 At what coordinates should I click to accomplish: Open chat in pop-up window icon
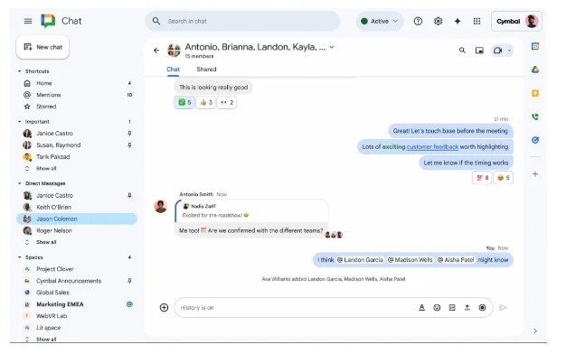(479, 51)
